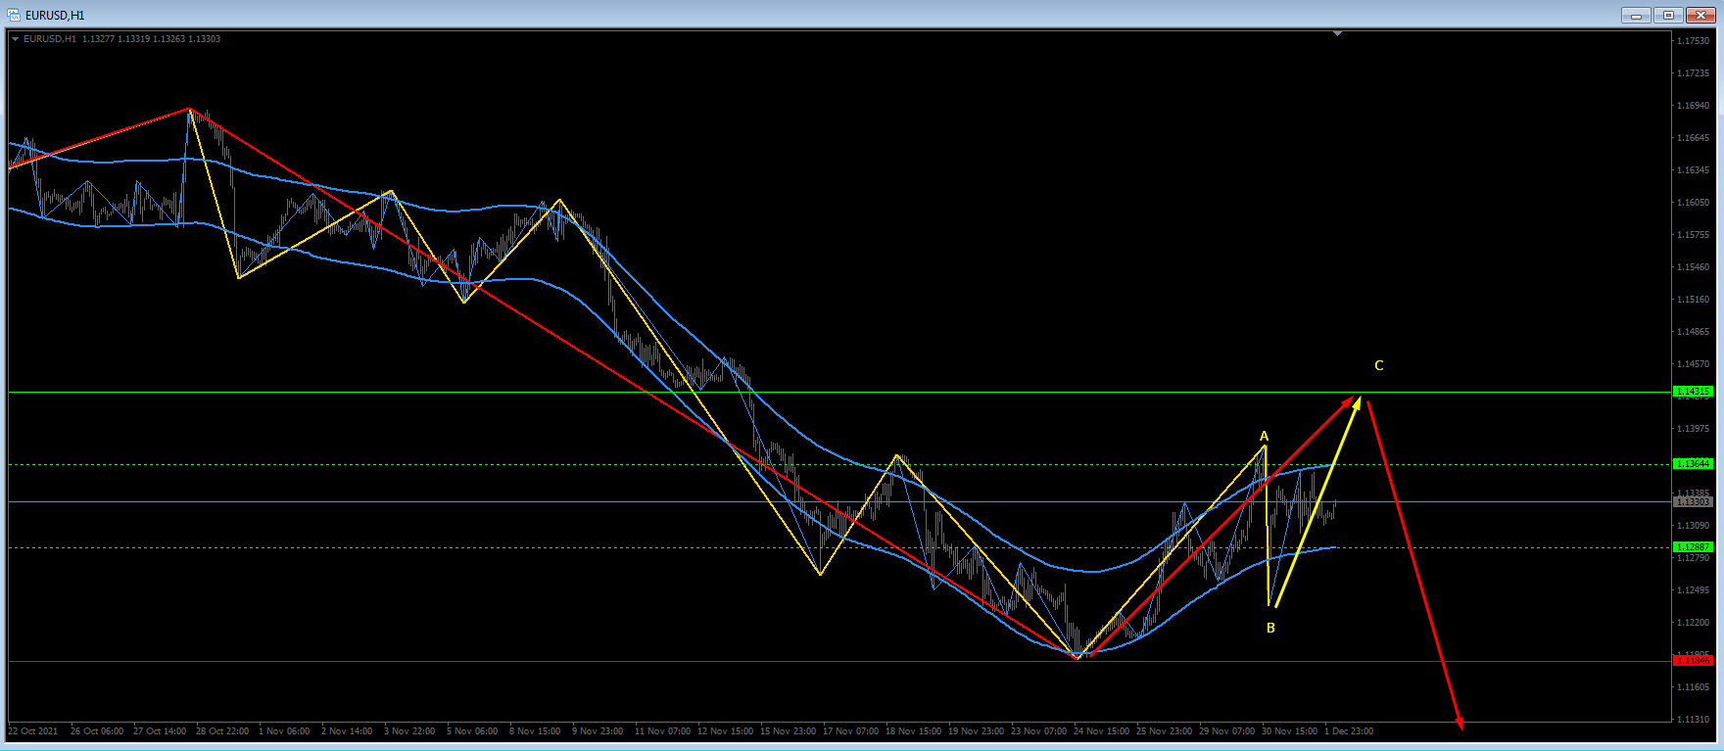
Task: Click the 28 Oct 22:00 label on time axis
Action: click(x=222, y=731)
